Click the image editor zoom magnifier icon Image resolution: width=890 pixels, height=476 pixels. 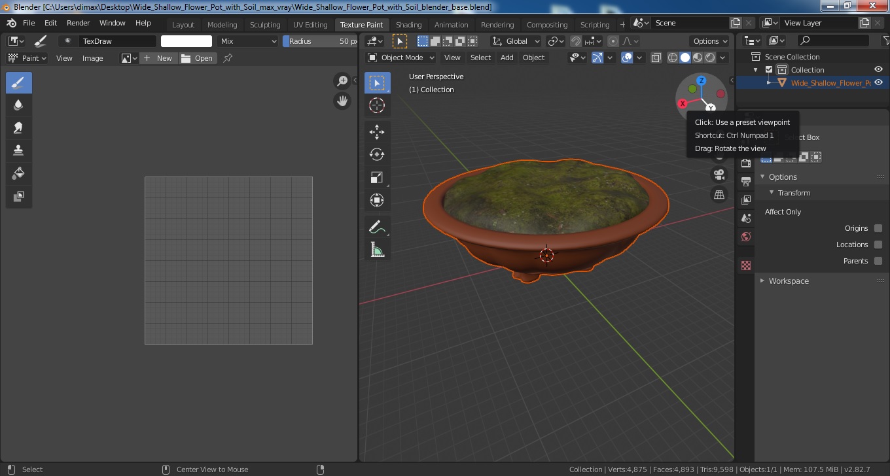click(342, 81)
